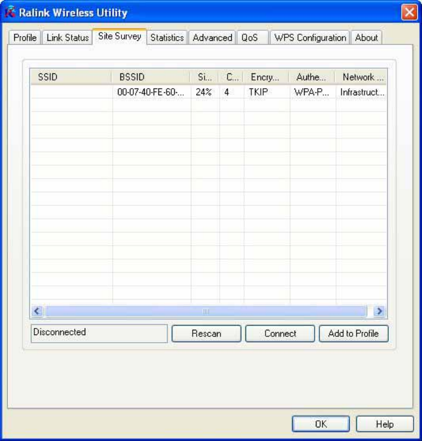Click the 24% signal value
Viewport: 422px width, 441px height.
pyautogui.click(x=203, y=92)
